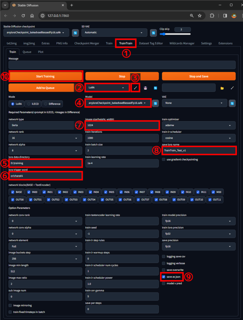This screenshot has height=320, width=243.
Task: Open the train lr scheduler dropdown
Action: (199, 138)
